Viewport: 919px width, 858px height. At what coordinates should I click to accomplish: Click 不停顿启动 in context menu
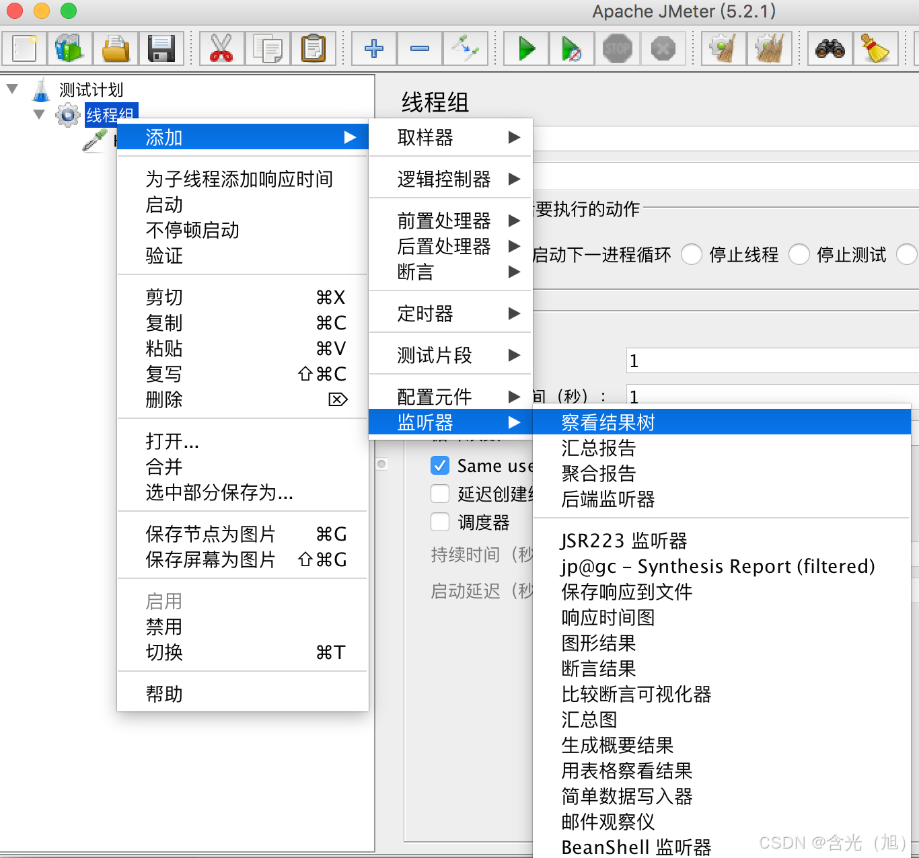click(243, 230)
